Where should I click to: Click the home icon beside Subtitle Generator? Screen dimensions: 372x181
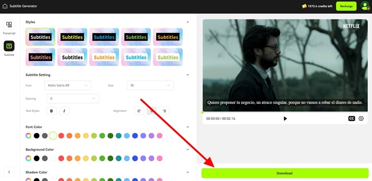pos(5,6)
